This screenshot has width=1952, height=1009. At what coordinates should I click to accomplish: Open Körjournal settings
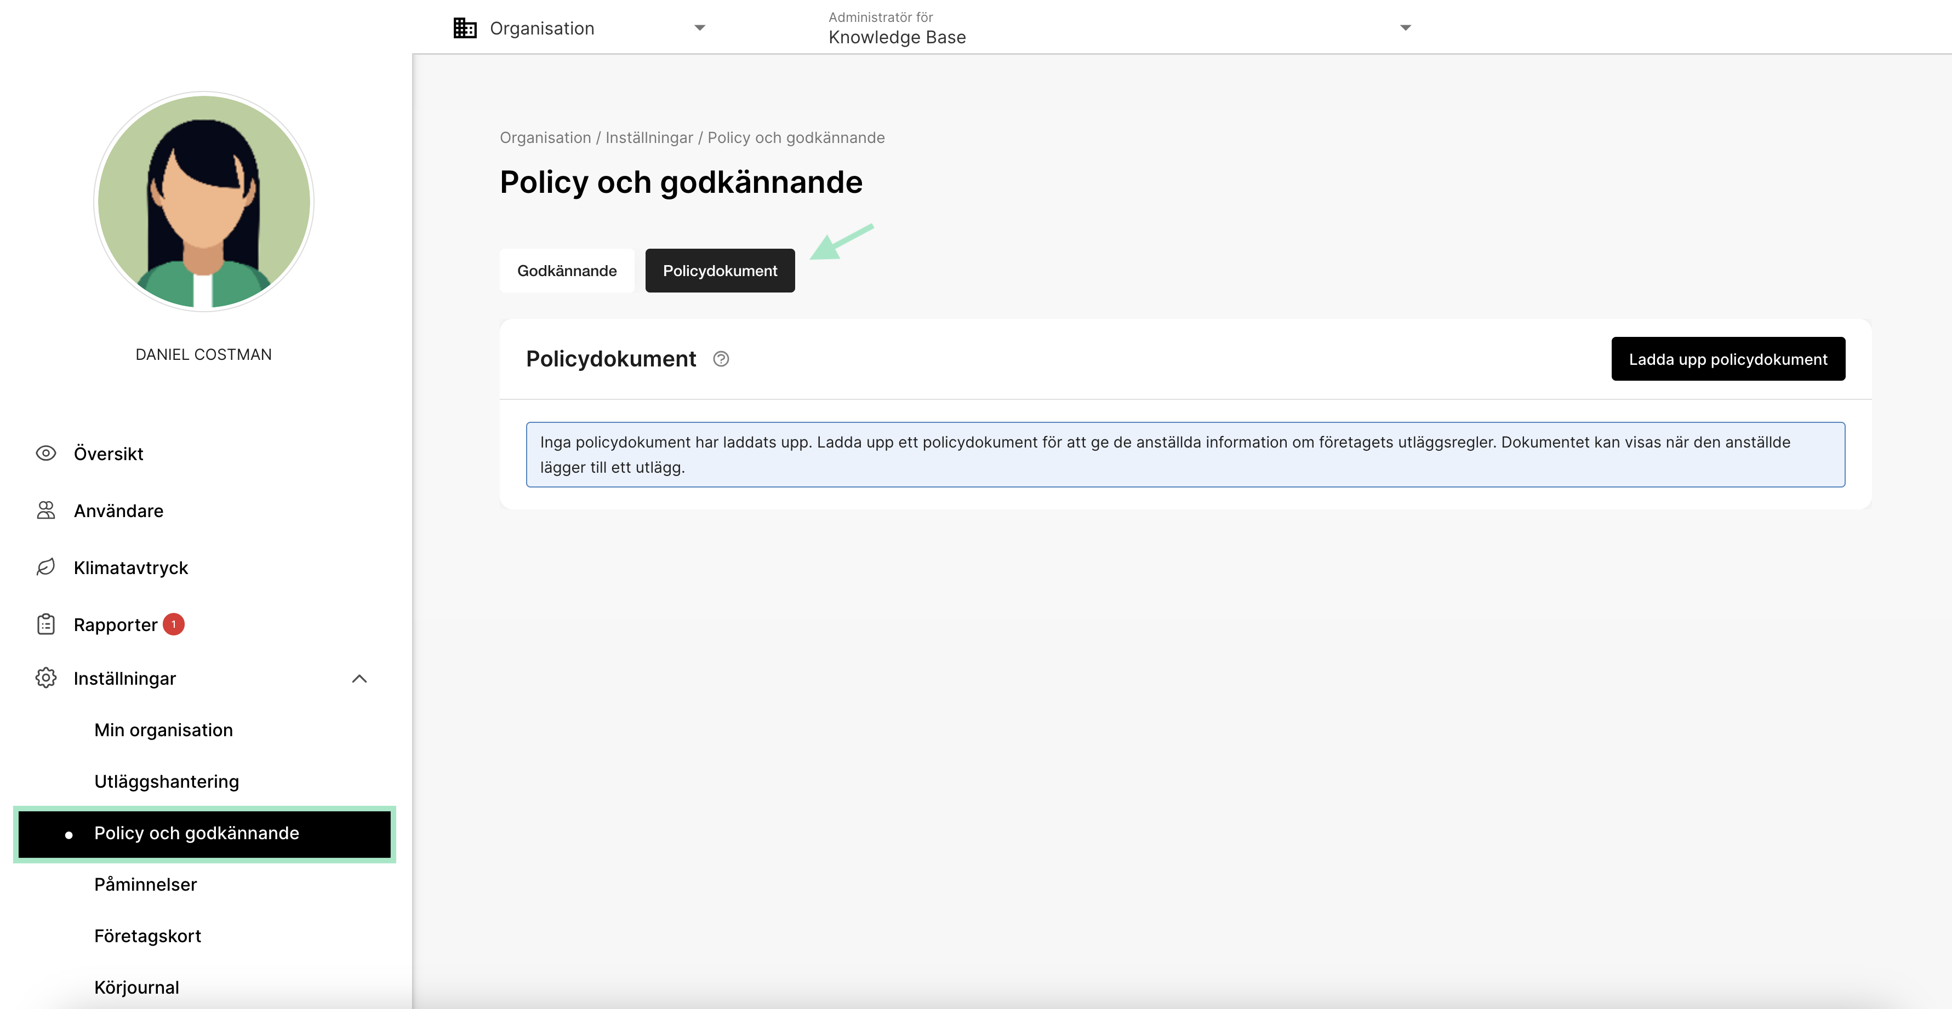136,988
